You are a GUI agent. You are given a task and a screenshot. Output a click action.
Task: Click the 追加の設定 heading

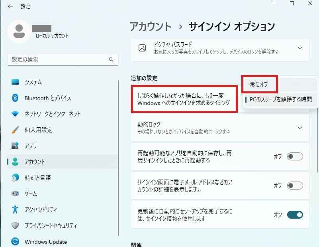click(144, 78)
